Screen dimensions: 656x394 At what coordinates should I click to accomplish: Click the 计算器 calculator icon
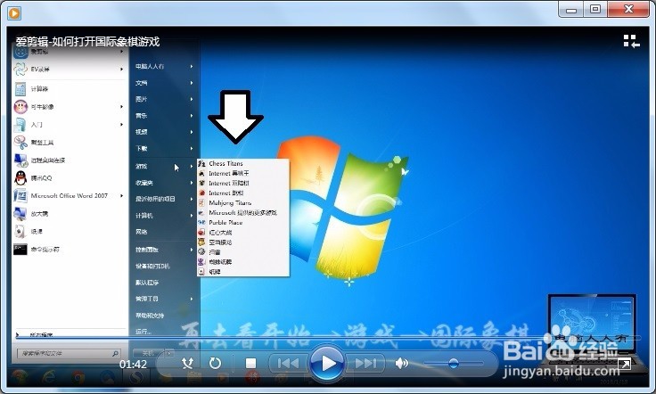tap(20, 88)
